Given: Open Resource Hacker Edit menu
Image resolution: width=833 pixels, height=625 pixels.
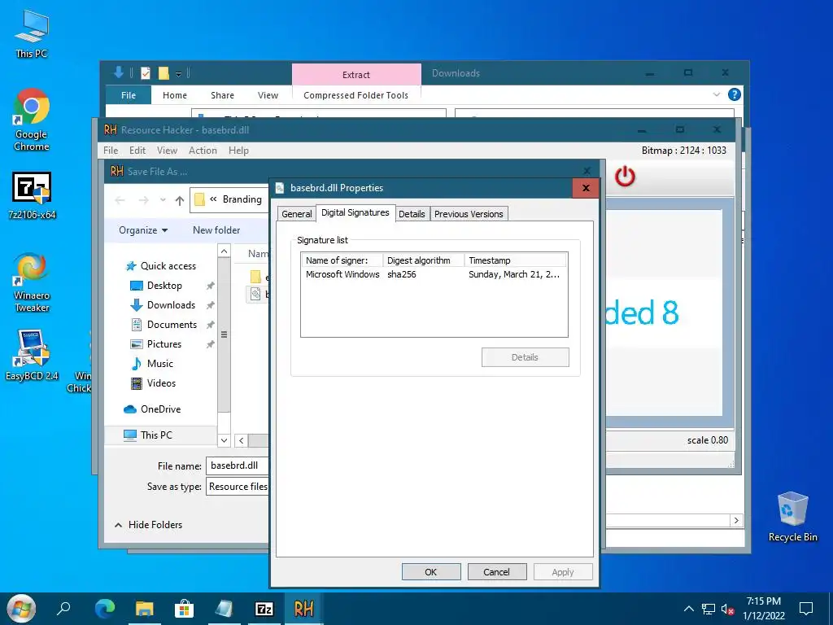Looking at the screenshot, I should point(137,151).
